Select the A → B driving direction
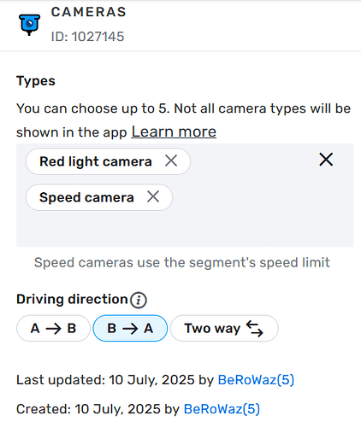 [53, 328]
